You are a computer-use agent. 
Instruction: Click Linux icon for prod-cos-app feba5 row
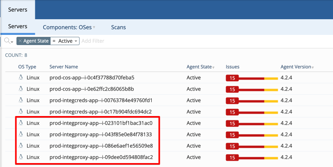point(21,77)
